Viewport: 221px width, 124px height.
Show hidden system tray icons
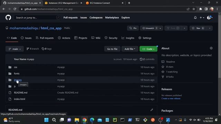[176, 120]
